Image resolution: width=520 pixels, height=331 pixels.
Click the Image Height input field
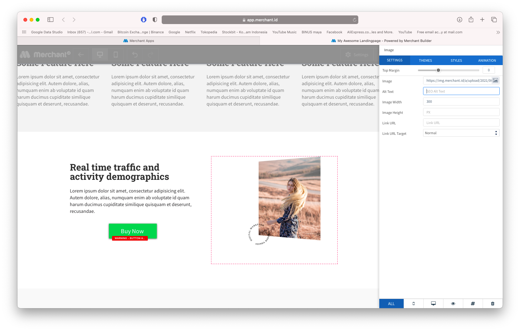461,112
